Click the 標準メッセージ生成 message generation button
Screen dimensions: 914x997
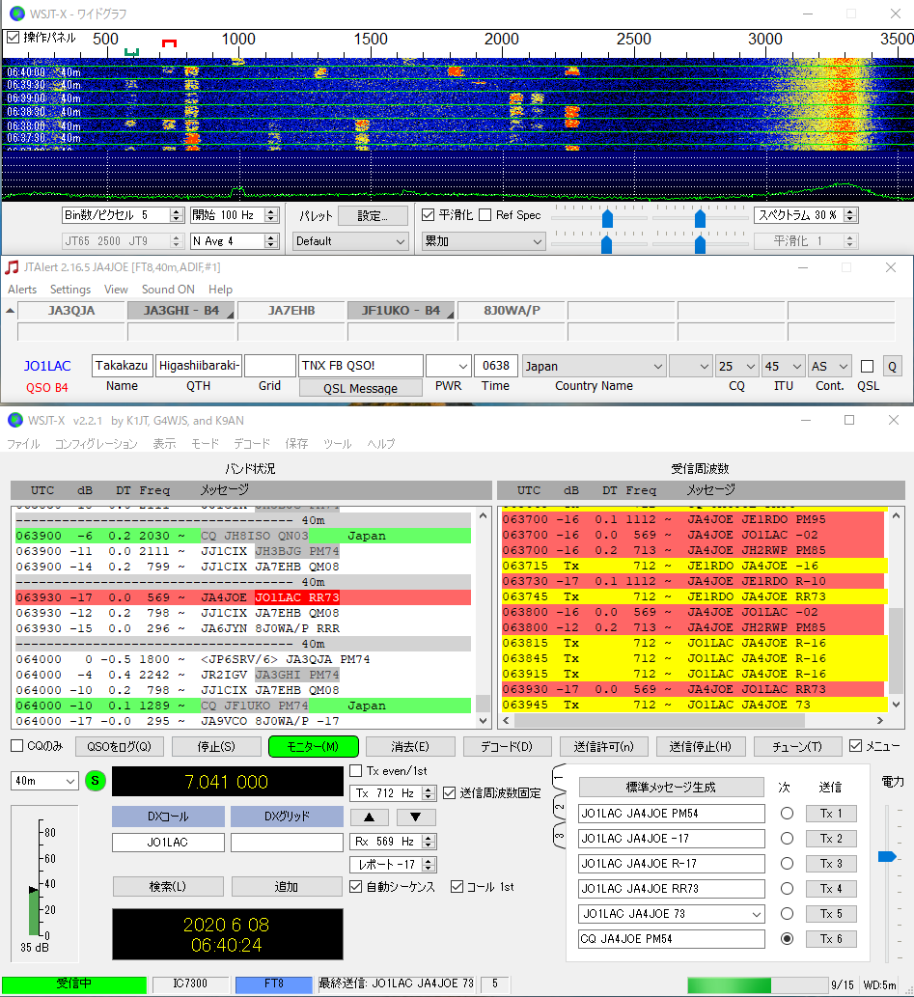coord(671,787)
